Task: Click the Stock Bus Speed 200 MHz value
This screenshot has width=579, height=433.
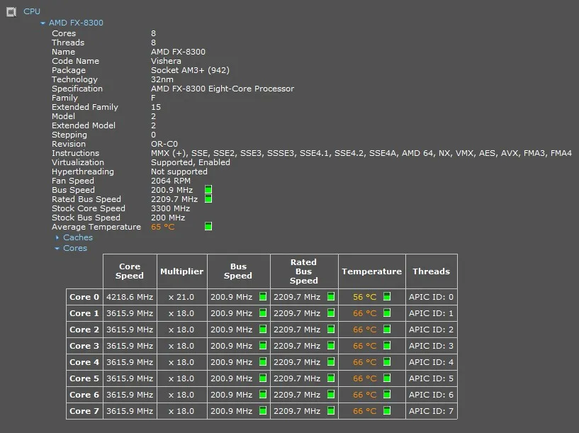Action: tap(168, 218)
